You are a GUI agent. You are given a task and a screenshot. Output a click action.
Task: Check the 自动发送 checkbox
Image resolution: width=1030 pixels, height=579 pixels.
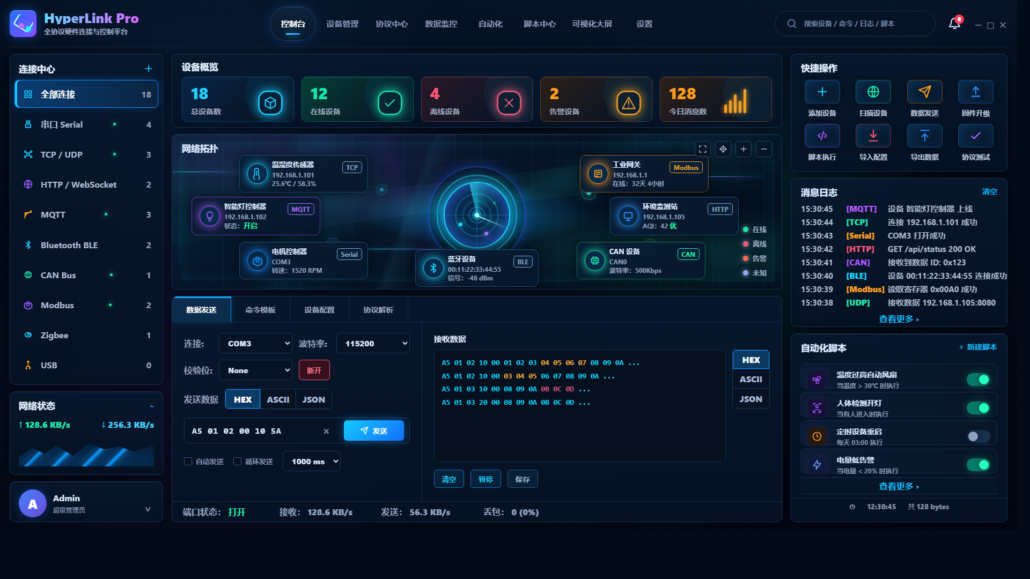tap(188, 461)
